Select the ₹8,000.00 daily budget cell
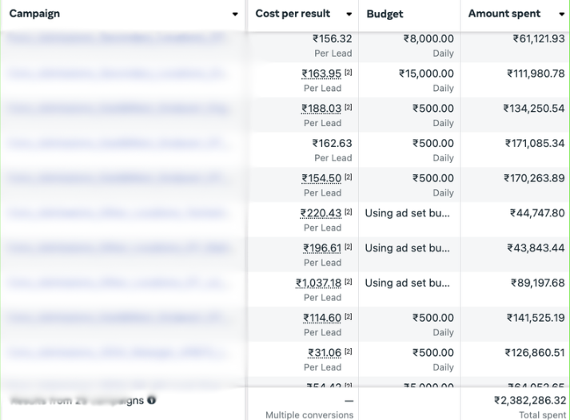This screenshot has width=570, height=420. 409,46
